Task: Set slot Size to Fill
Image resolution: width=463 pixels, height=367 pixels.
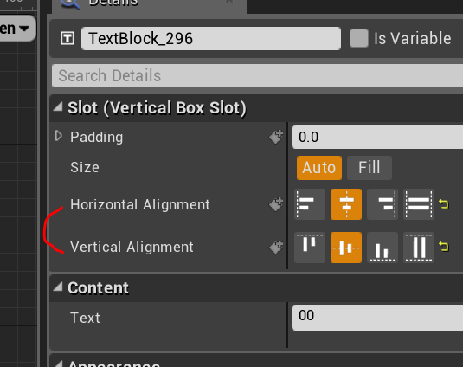Action: point(370,168)
